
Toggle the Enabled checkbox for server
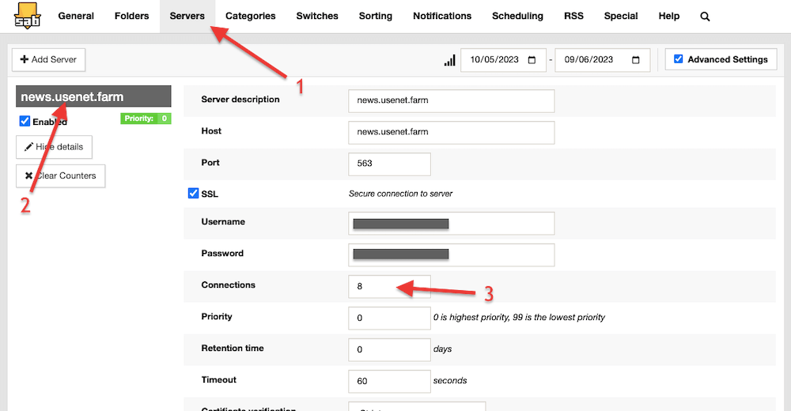[25, 122]
